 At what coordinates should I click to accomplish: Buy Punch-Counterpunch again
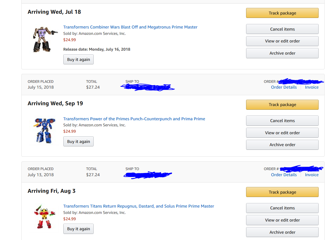(x=78, y=142)
